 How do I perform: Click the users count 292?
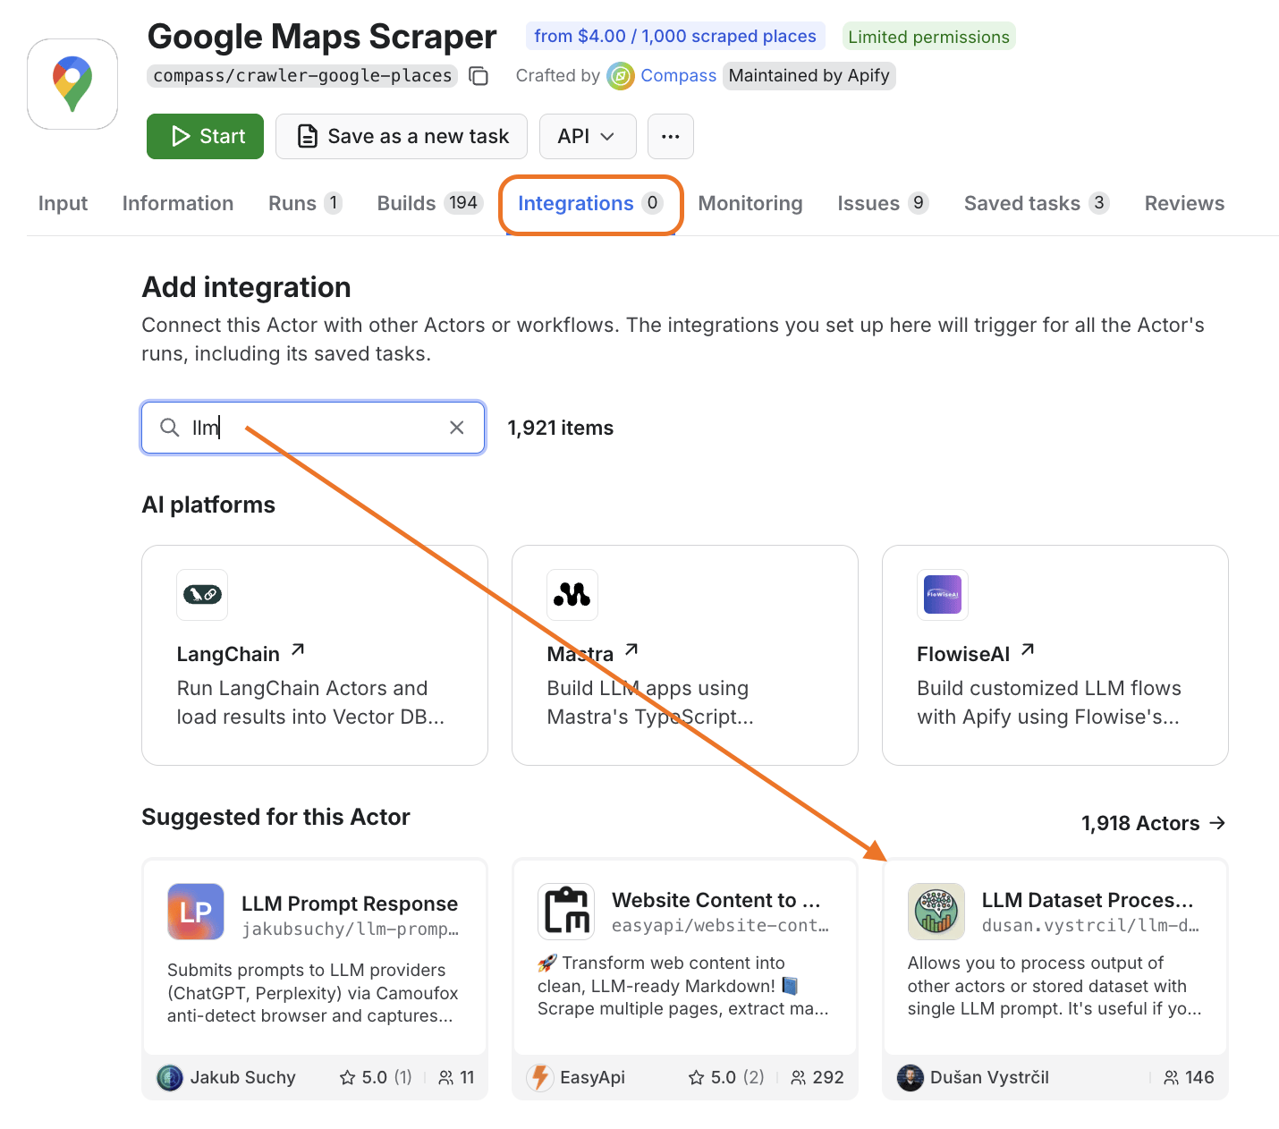coord(817,1078)
